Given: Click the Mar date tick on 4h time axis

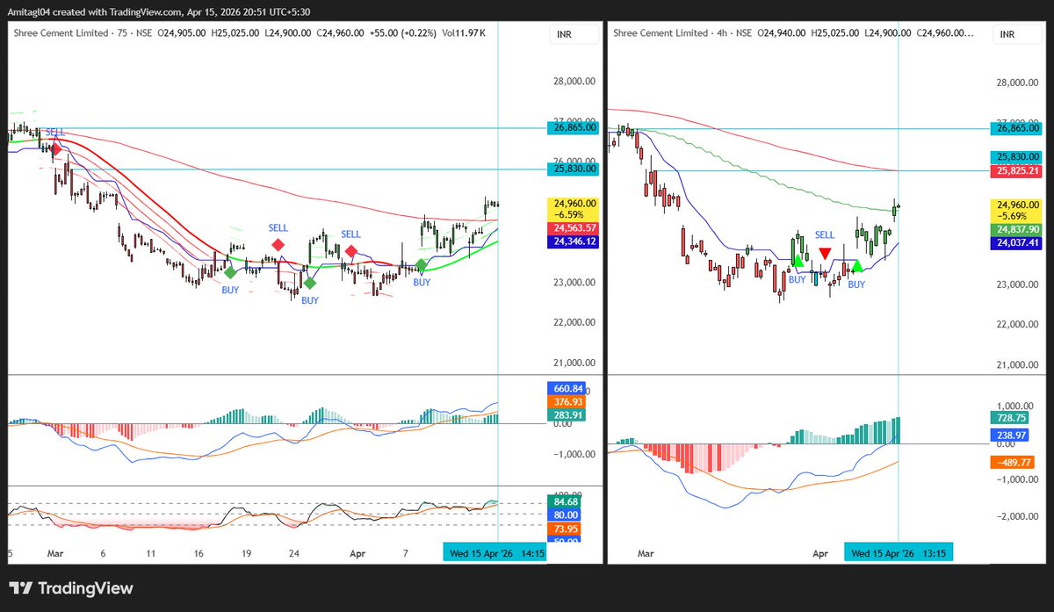Looking at the screenshot, I should pyautogui.click(x=646, y=554).
